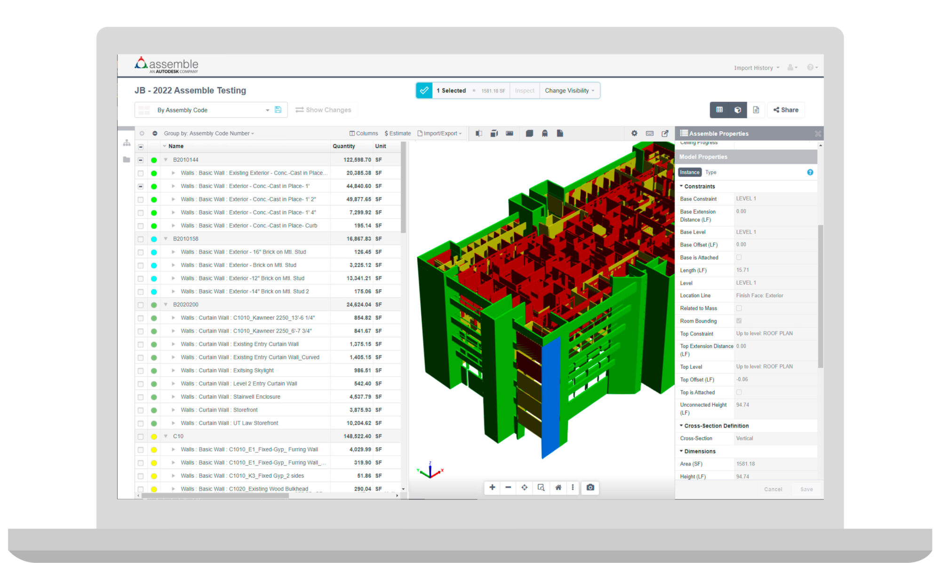941x563 pixels.
Task: Open the By Assembly Code view dropdown
Action: click(x=267, y=110)
